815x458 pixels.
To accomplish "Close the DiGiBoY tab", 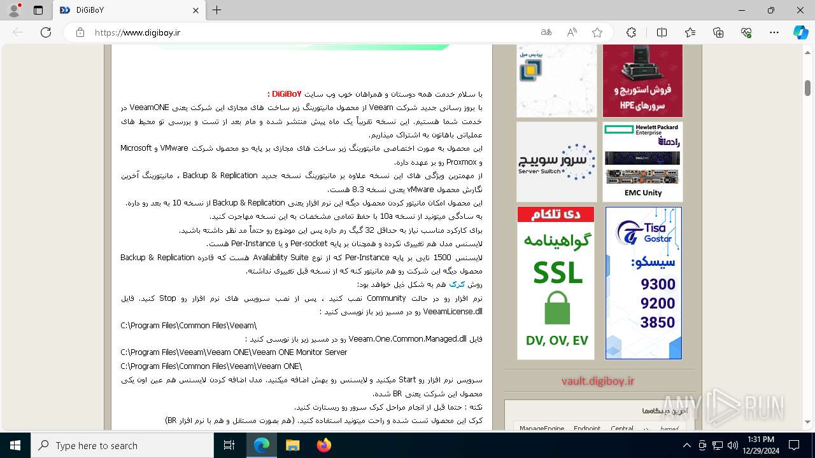I will click(x=196, y=10).
